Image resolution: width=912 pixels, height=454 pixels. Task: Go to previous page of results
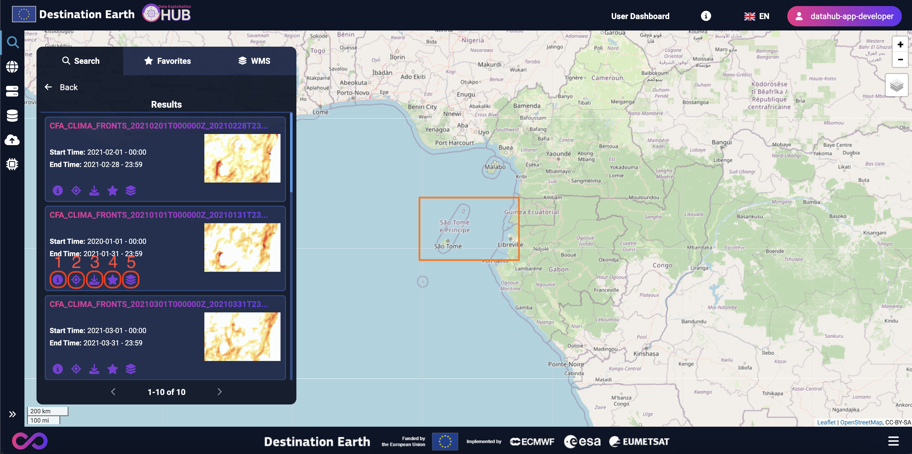click(113, 392)
